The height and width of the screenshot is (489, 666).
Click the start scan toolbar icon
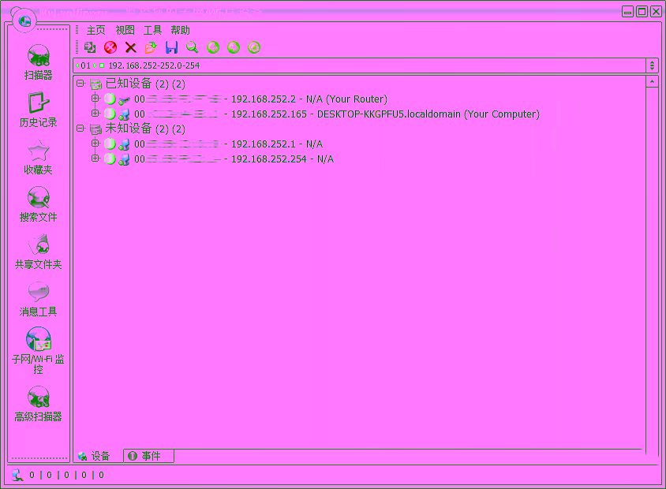coord(90,47)
